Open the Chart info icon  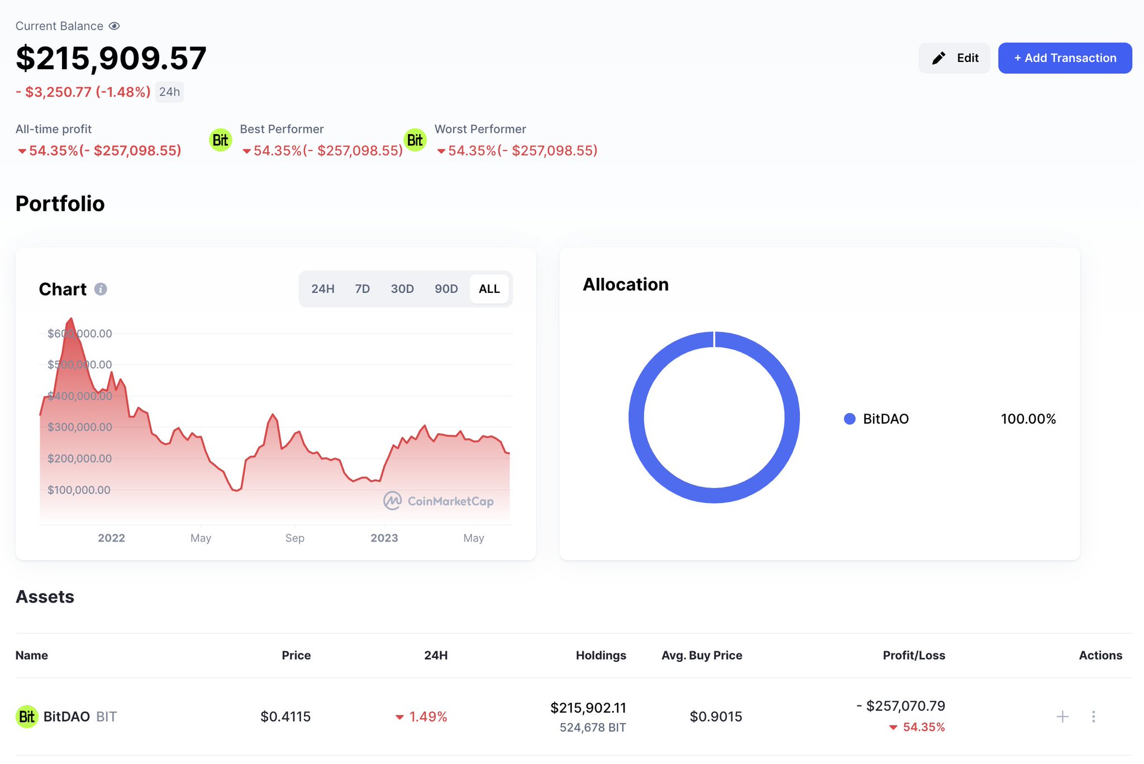pyautogui.click(x=101, y=289)
